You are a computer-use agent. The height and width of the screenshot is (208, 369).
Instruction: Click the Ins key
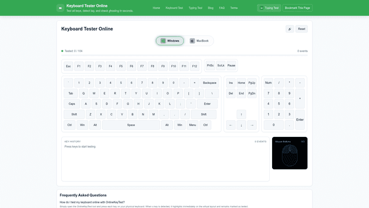point(231,83)
